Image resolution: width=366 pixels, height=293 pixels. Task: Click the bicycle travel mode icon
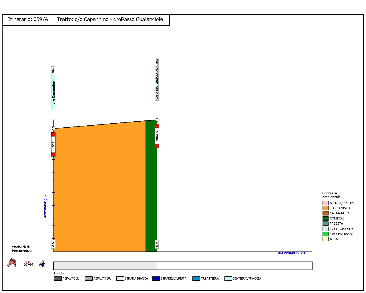[x=28, y=263]
